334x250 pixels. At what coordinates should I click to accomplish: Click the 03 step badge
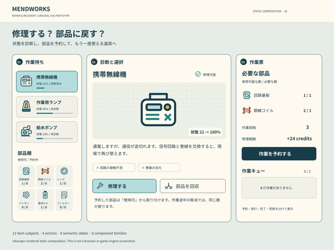tap(243, 62)
